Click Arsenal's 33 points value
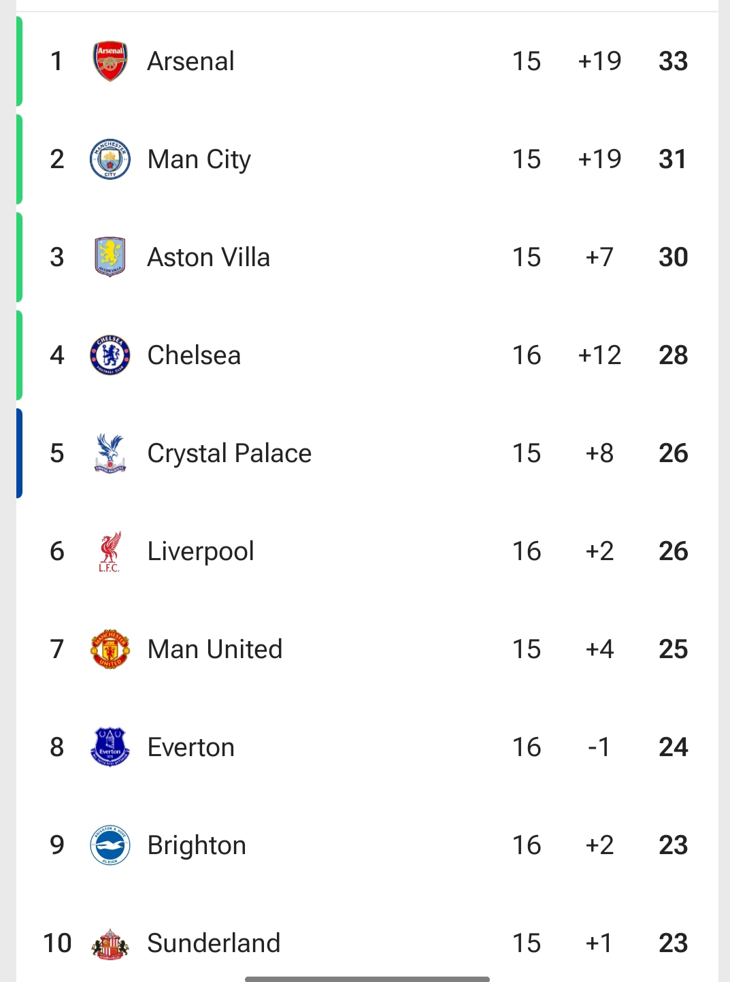Viewport: 730px width, 982px height. [673, 61]
